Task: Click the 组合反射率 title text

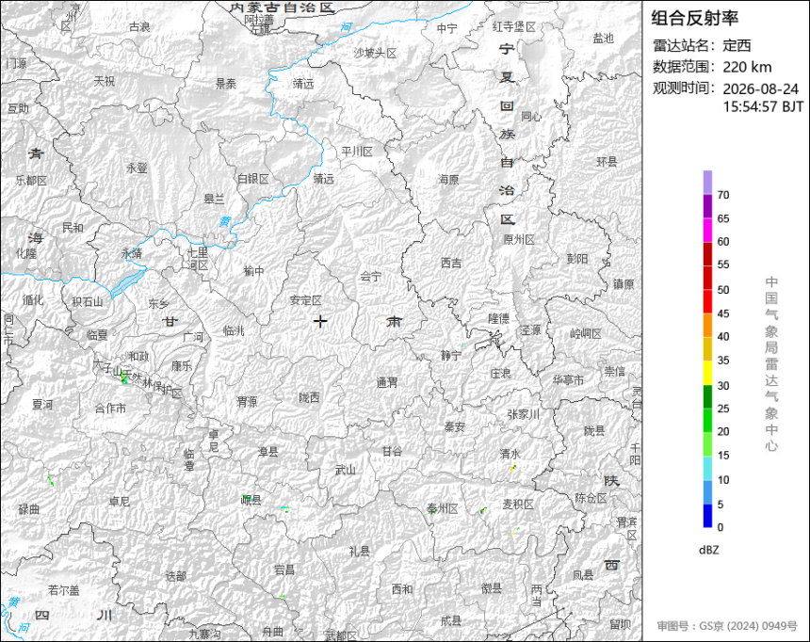Action: pos(694,18)
